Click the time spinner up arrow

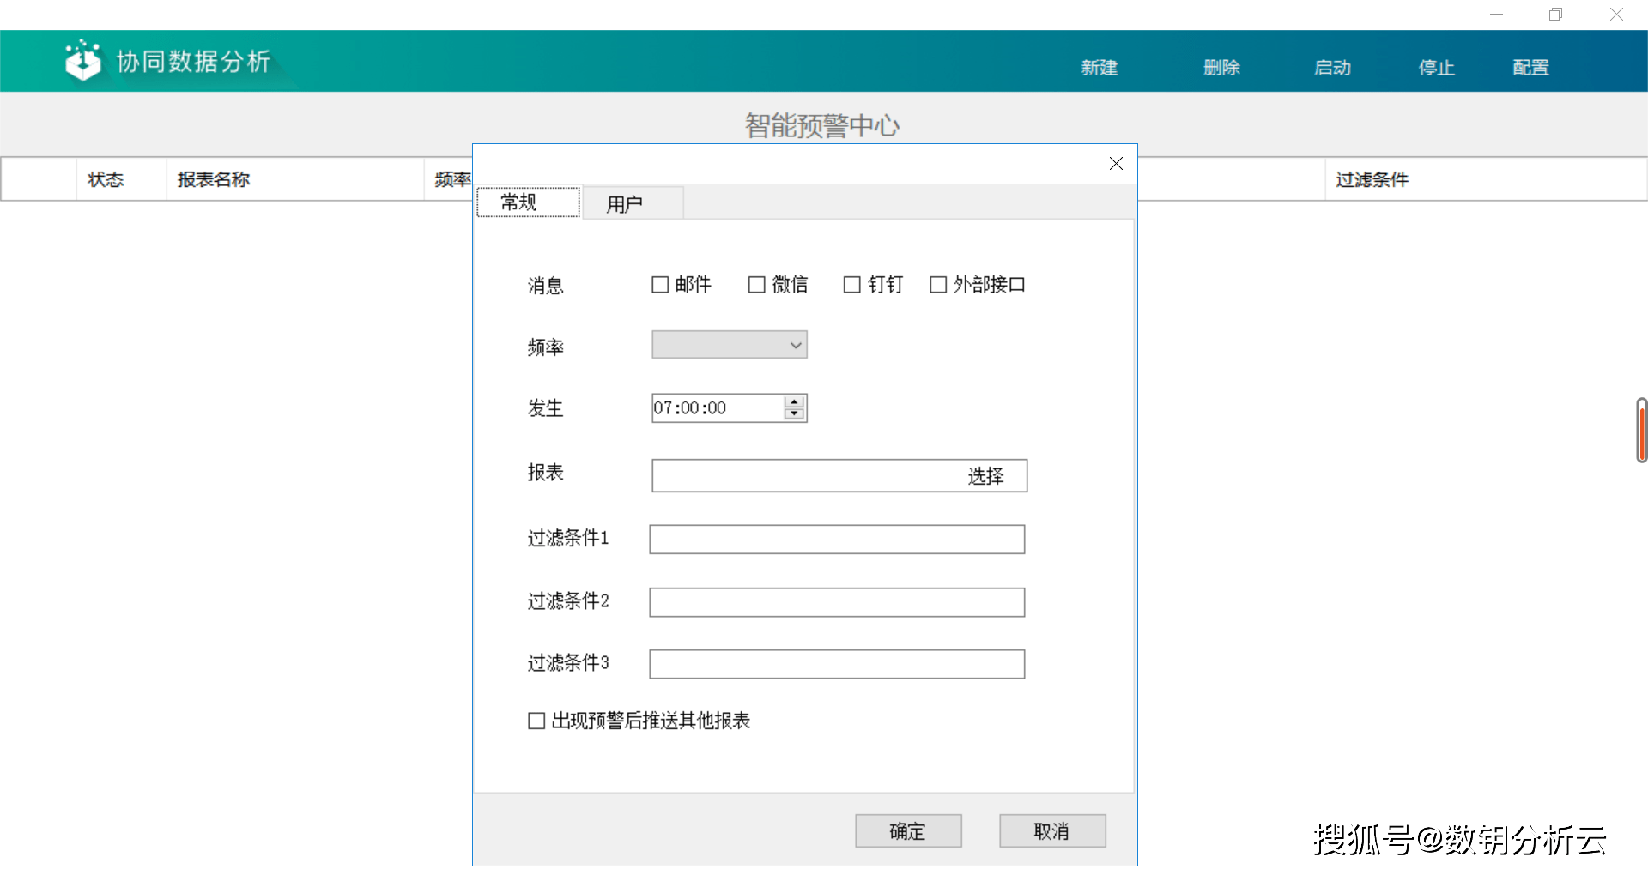795,401
